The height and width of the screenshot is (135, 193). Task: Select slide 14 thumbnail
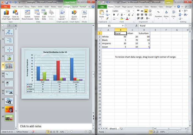[x=9, y=109]
